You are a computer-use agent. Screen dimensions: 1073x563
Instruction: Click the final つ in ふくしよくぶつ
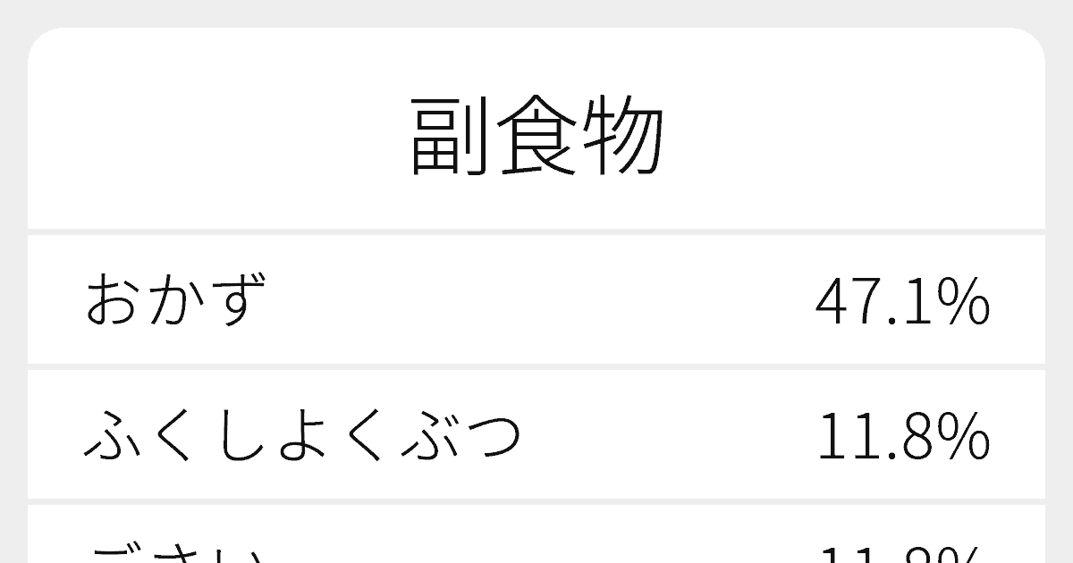click(x=492, y=436)
